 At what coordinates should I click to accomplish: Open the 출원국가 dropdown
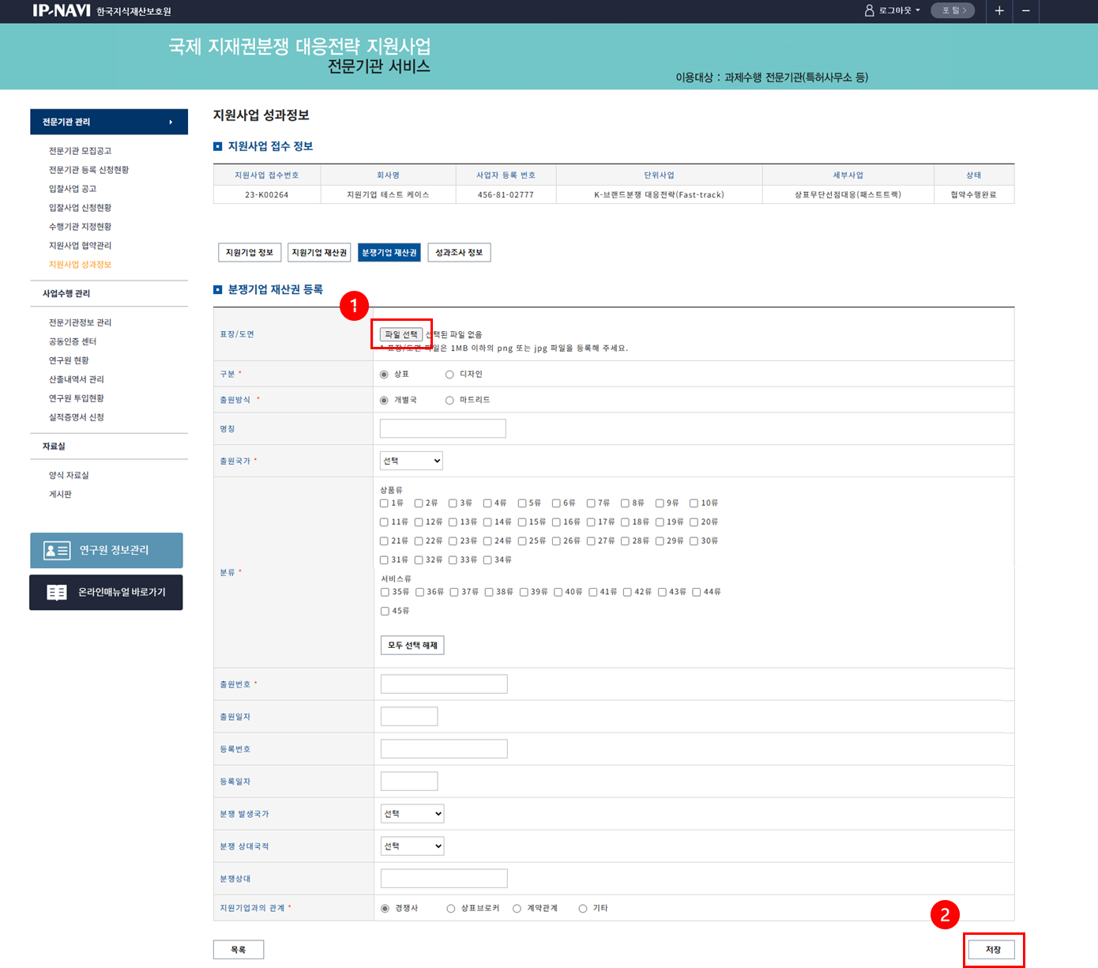411,461
